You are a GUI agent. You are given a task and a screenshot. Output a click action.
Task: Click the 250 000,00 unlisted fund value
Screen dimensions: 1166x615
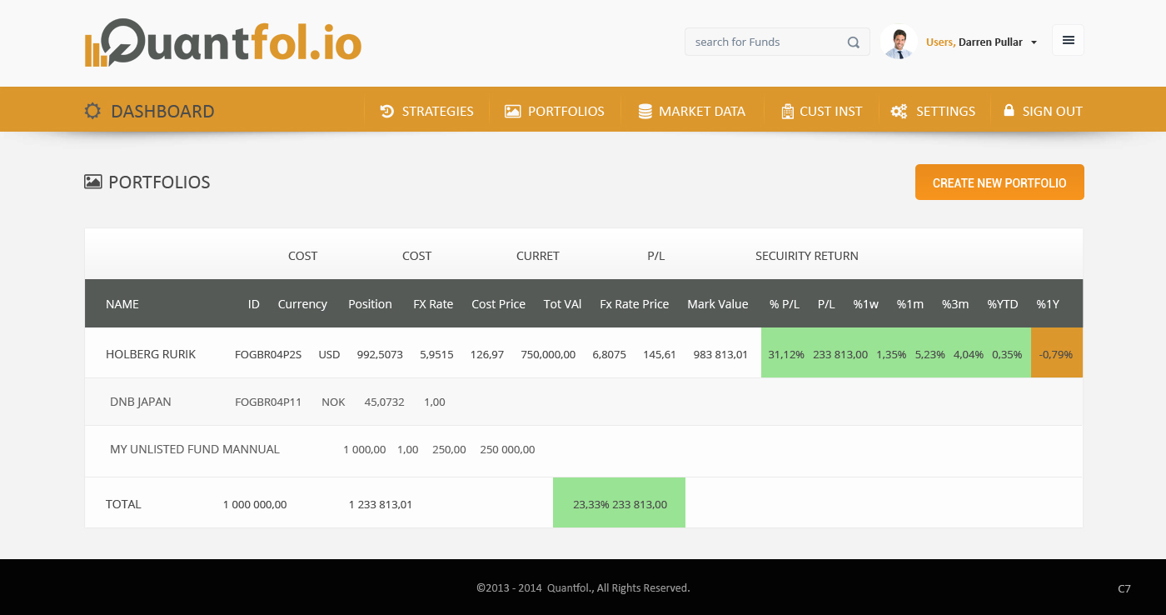click(x=507, y=449)
